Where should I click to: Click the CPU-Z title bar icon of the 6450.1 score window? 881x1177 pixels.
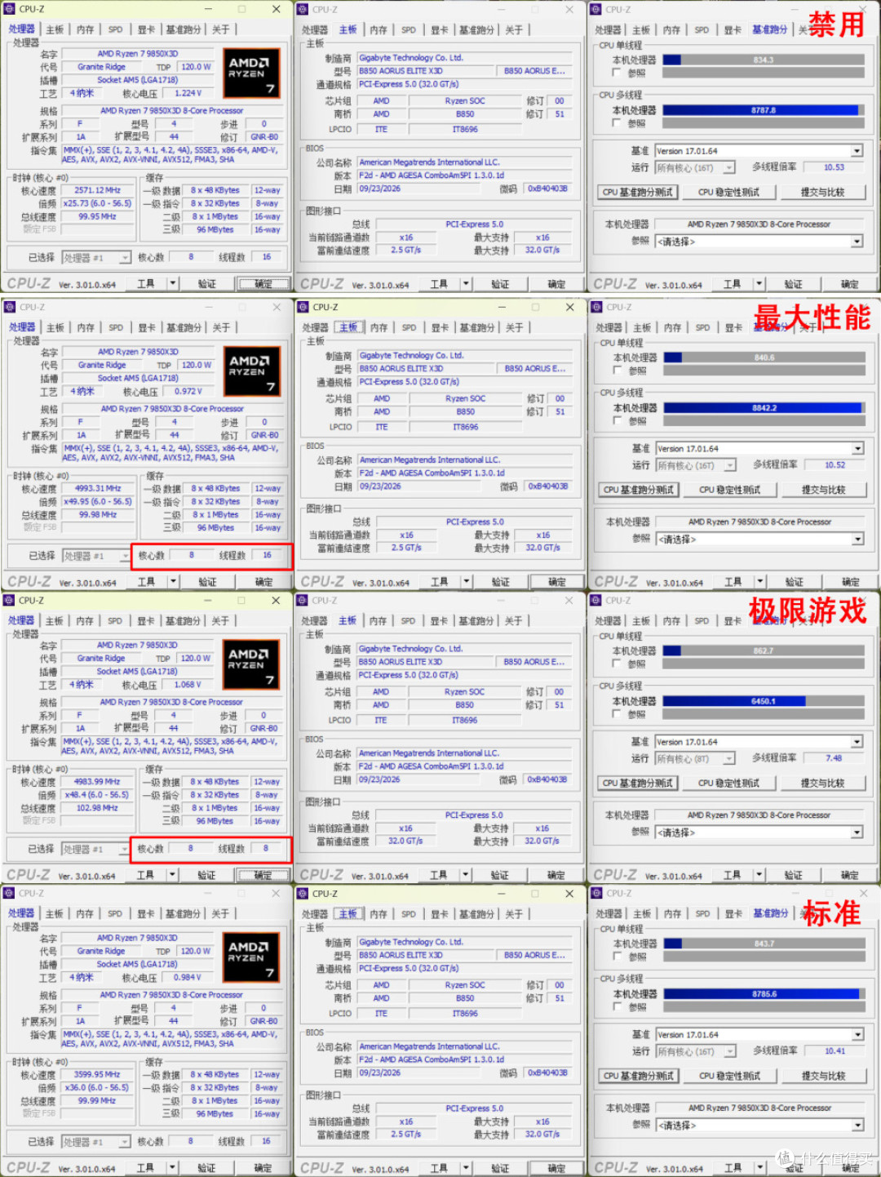coord(596,600)
